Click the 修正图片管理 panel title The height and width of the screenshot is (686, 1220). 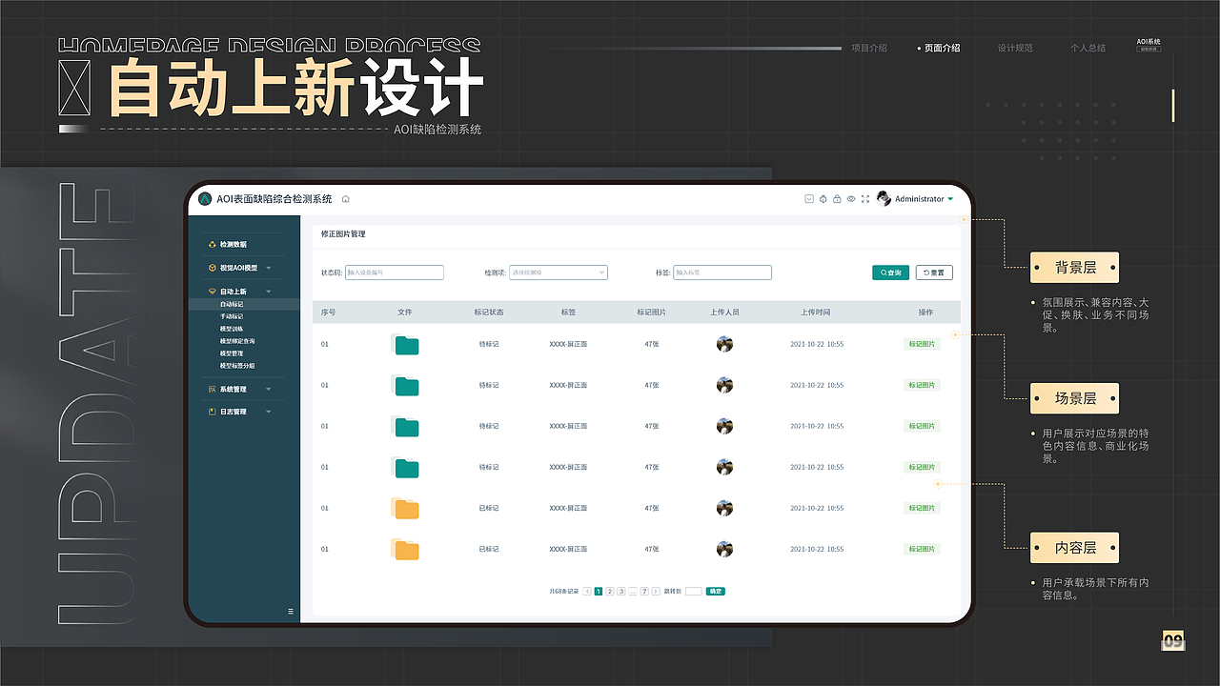[343, 234]
